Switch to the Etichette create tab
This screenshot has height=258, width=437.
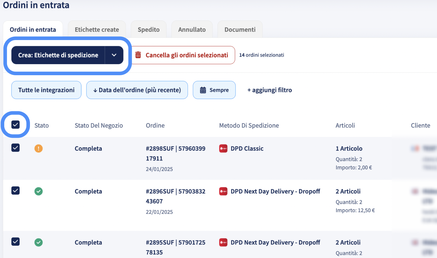(97, 30)
